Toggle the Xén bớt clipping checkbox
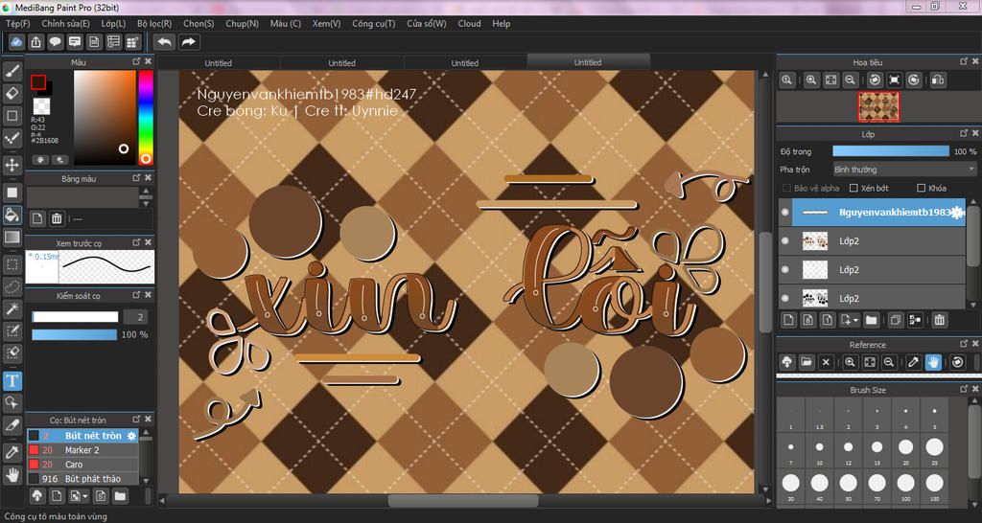The height and width of the screenshot is (523, 982). click(x=853, y=188)
